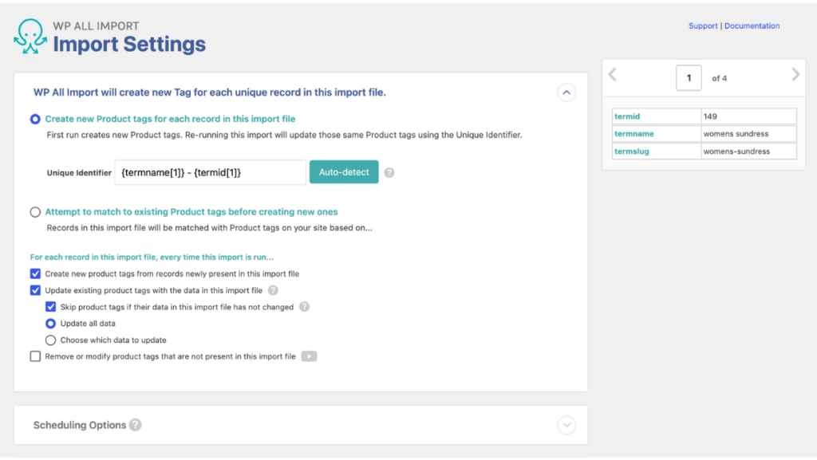Click the Auto-detect button
This screenshot has width=817, height=460.
344,172
